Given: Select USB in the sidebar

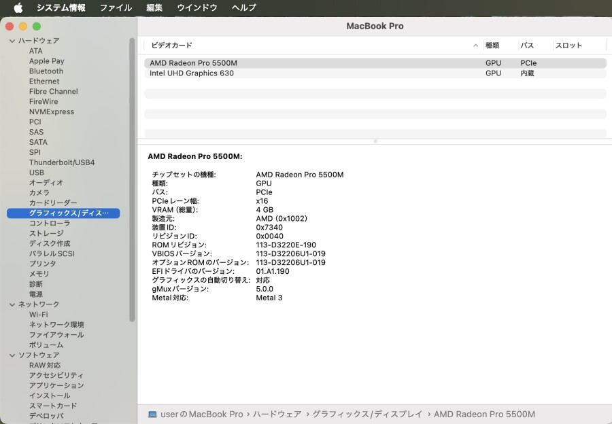Looking at the screenshot, I should (37, 173).
